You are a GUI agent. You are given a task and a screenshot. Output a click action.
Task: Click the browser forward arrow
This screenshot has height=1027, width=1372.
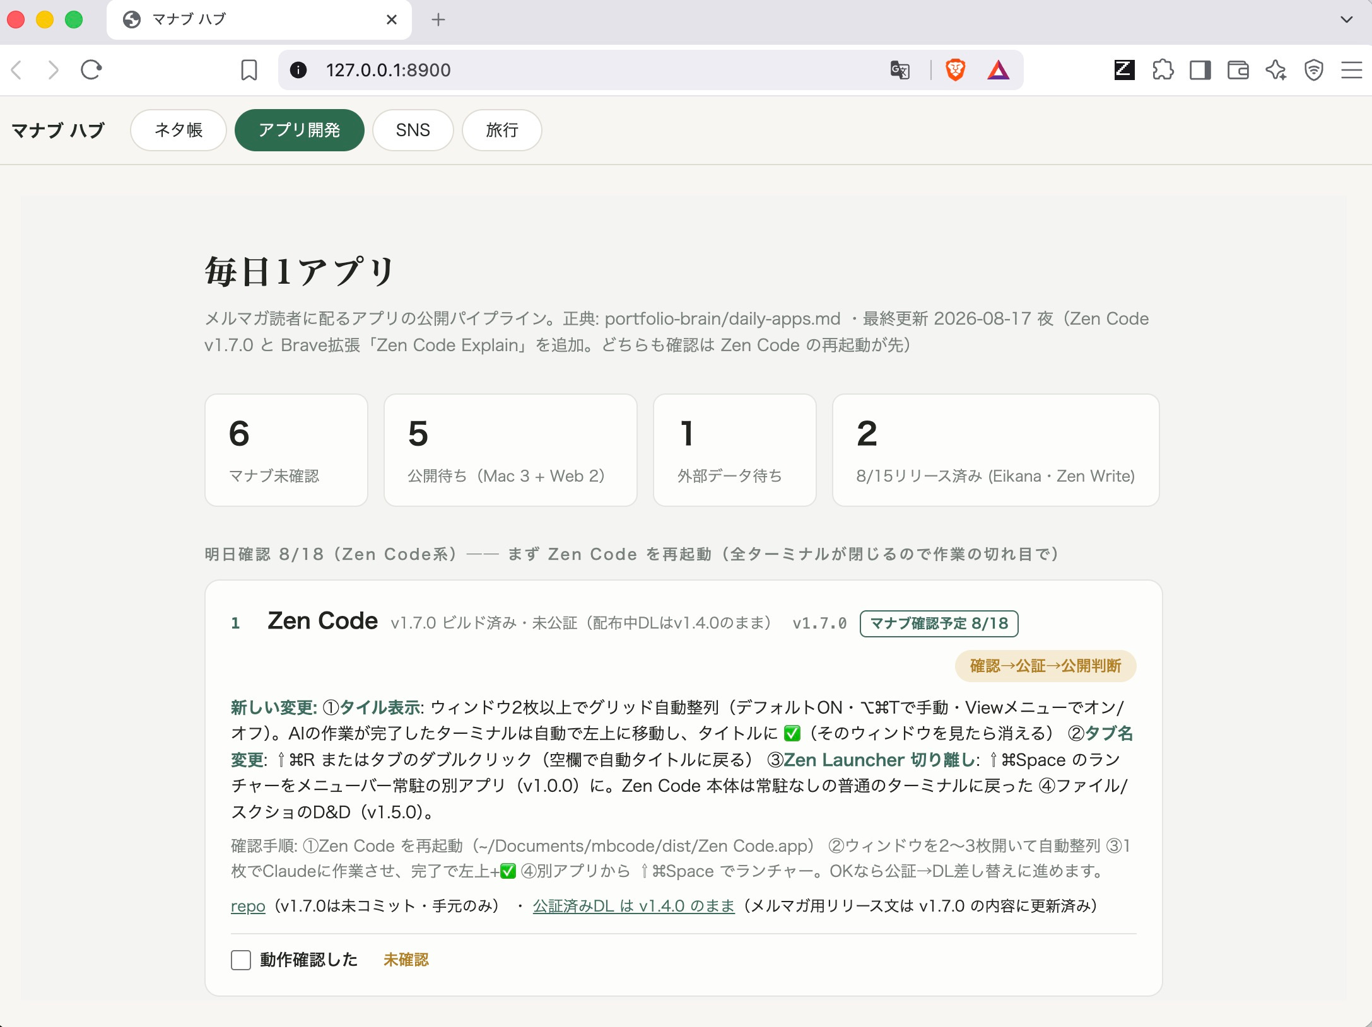(x=54, y=70)
